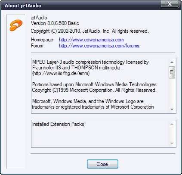Click the license text scrollbar thumb
The height and width of the screenshot is (175, 182).
[x=172, y=72]
